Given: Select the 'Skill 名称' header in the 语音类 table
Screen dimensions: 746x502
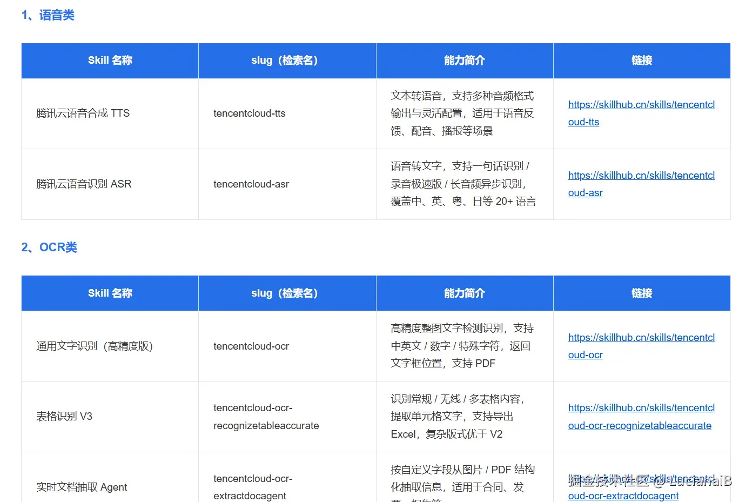Looking at the screenshot, I should tap(110, 61).
